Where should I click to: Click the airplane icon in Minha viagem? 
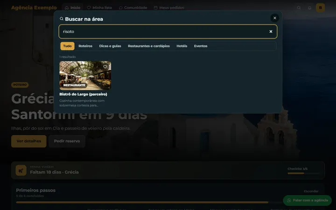tap(21, 170)
